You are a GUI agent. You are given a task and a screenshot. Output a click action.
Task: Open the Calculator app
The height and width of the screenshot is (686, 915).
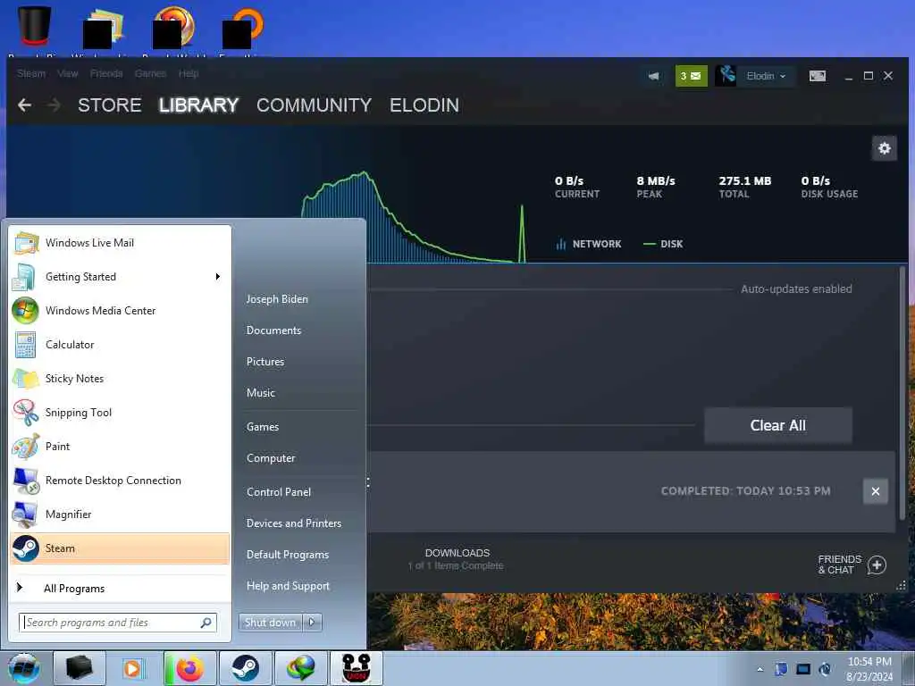(x=120, y=345)
